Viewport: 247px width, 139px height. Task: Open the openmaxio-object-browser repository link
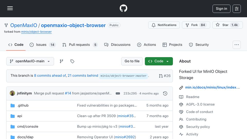click(73, 25)
